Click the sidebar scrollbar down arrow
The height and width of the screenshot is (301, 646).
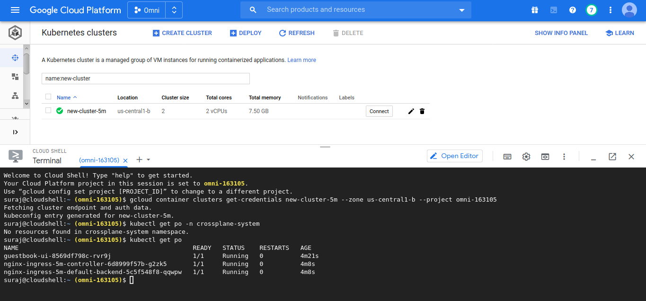[x=27, y=103]
